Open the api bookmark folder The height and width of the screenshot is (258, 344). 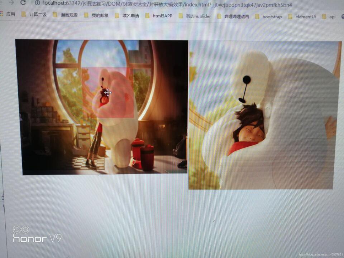pos(329,17)
